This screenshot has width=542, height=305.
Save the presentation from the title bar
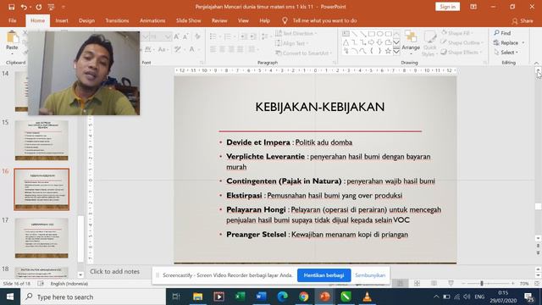click(x=11, y=7)
